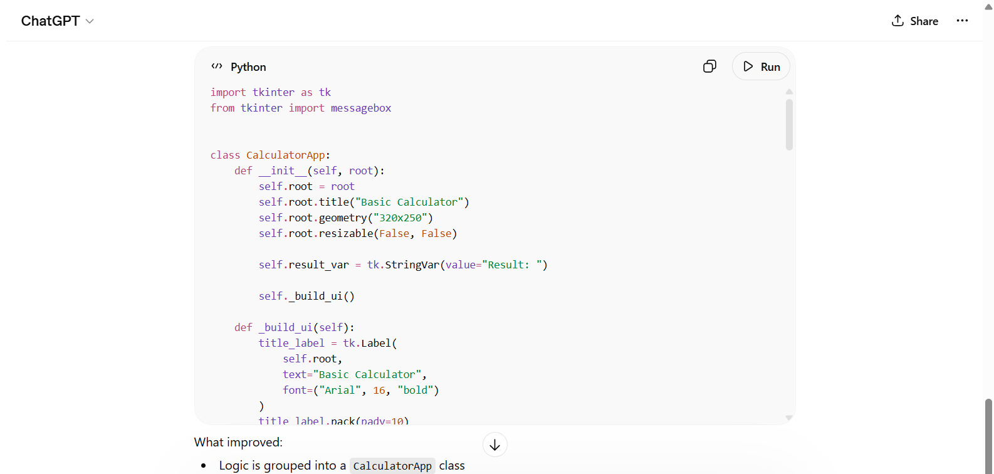Run the Python code snippet
The image size is (994, 474).
tap(761, 66)
